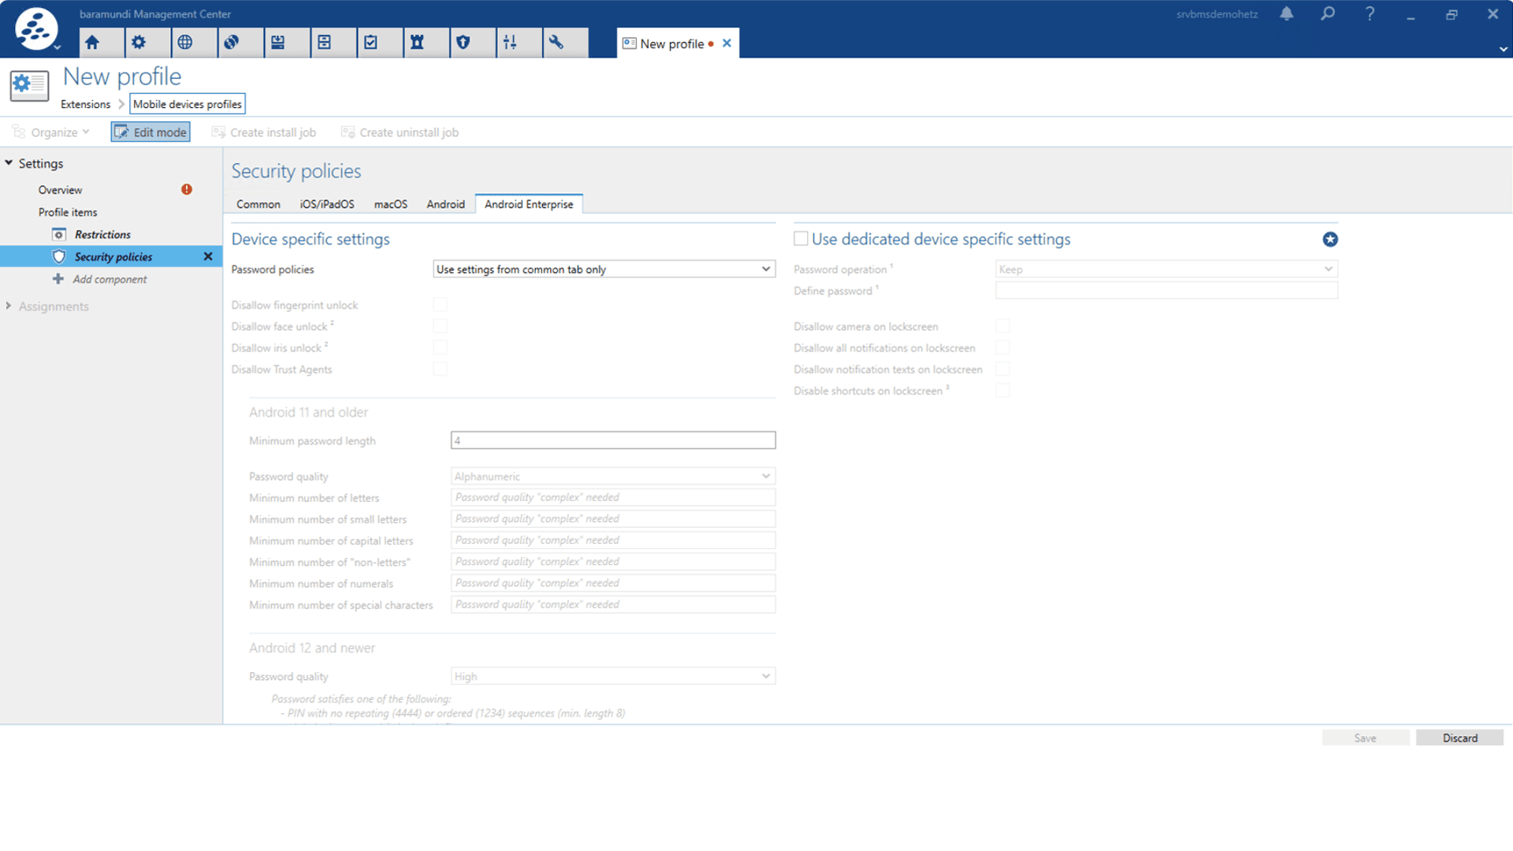1513x851 pixels.
Task: Toggle Disallow face unlock checkbox
Action: tap(440, 326)
